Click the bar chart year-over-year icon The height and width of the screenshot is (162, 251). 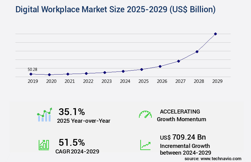[45, 115]
